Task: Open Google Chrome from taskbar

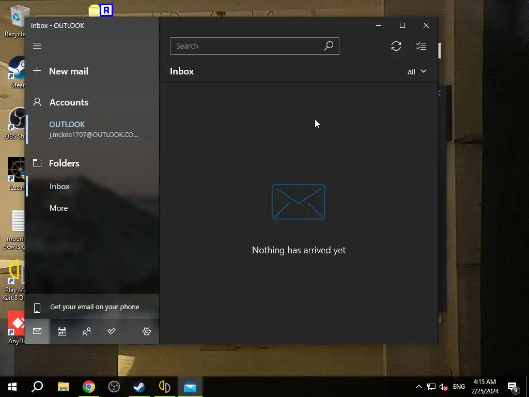Action: coord(89,387)
